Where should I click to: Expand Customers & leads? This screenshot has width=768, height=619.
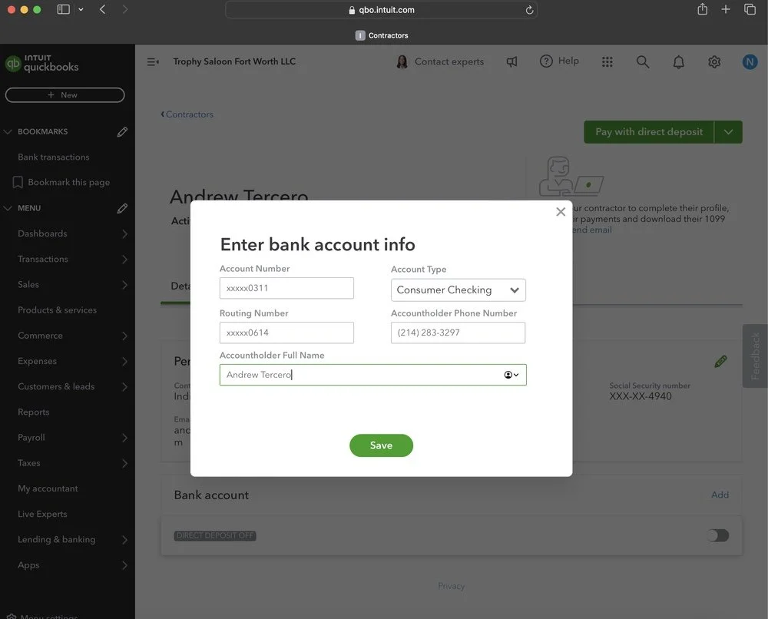pyautogui.click(x=124, y=386)
